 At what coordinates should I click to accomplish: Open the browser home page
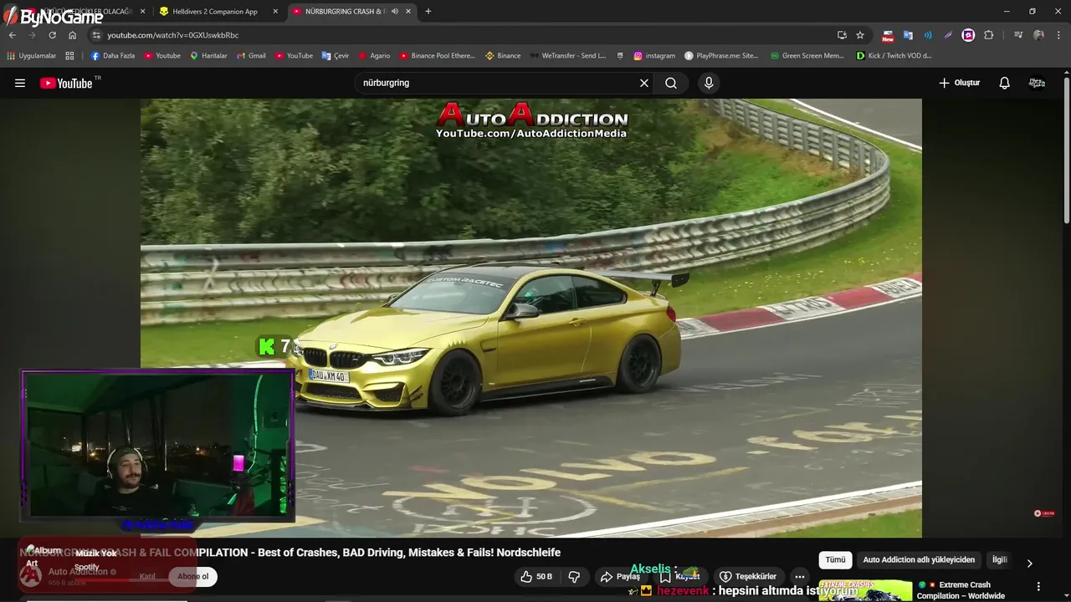[x=72, y=35]
